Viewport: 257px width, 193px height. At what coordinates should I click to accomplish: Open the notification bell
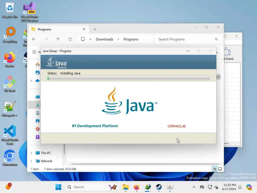pyautogui.click(x=240, y=187)
